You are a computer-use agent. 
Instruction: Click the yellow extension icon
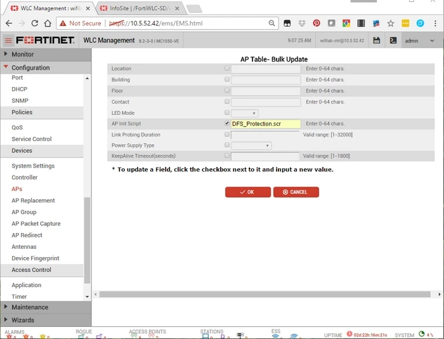tap(405, 23)
